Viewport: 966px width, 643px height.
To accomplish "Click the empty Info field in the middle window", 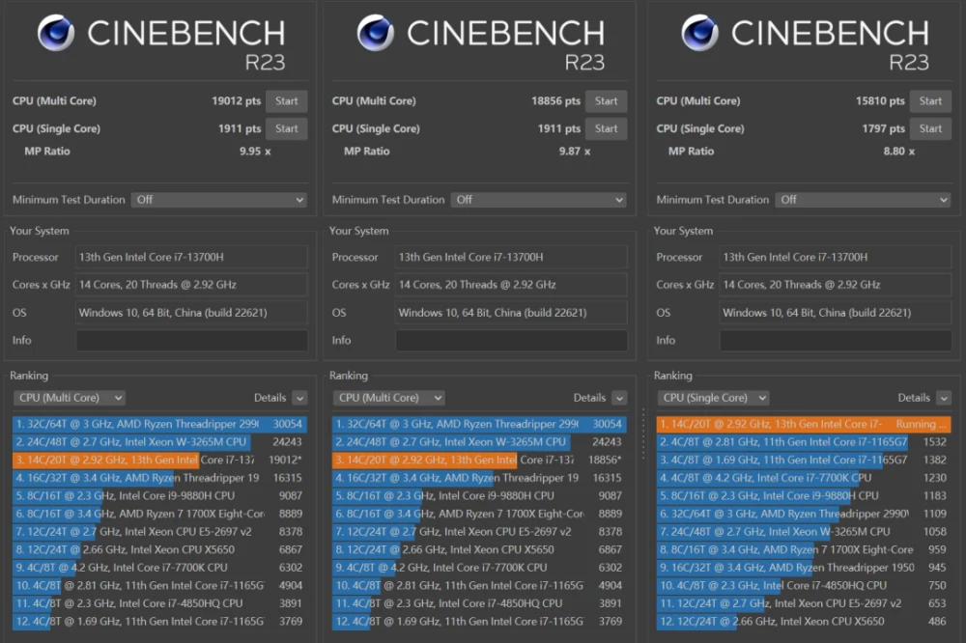I will point(511,341).
